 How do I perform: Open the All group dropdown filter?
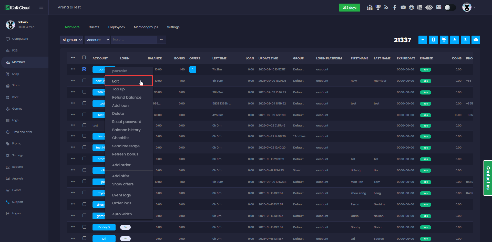(71, 40)
